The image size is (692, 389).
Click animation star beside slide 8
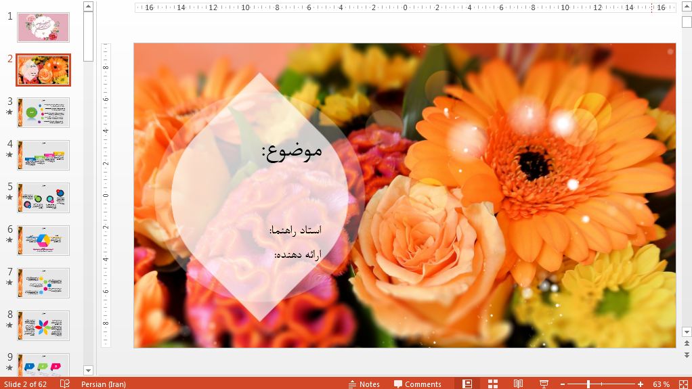coord(9,325)
